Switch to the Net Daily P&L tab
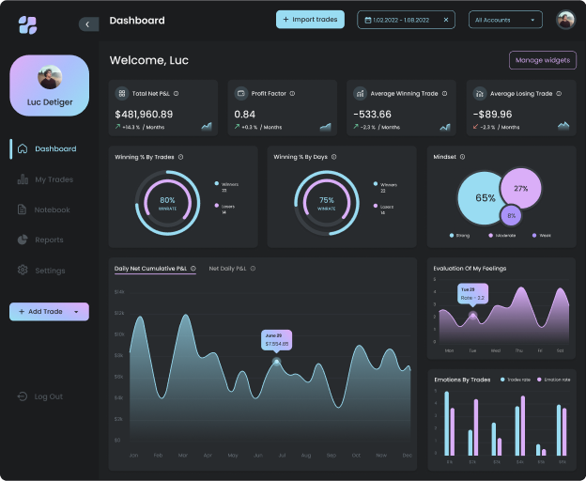The height and width of the screenshot is (481, 586). (228, 269)
